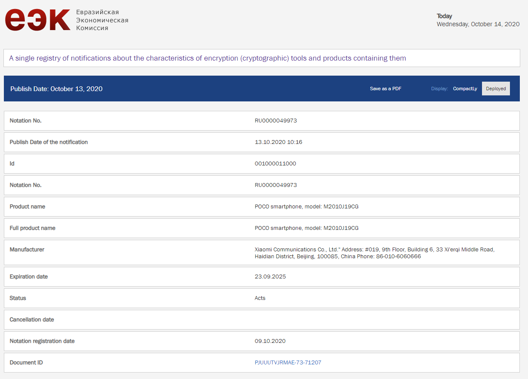Click Status value 'Acts'
The height and width of the screenshot is (379, 528).
click(260, 298)
